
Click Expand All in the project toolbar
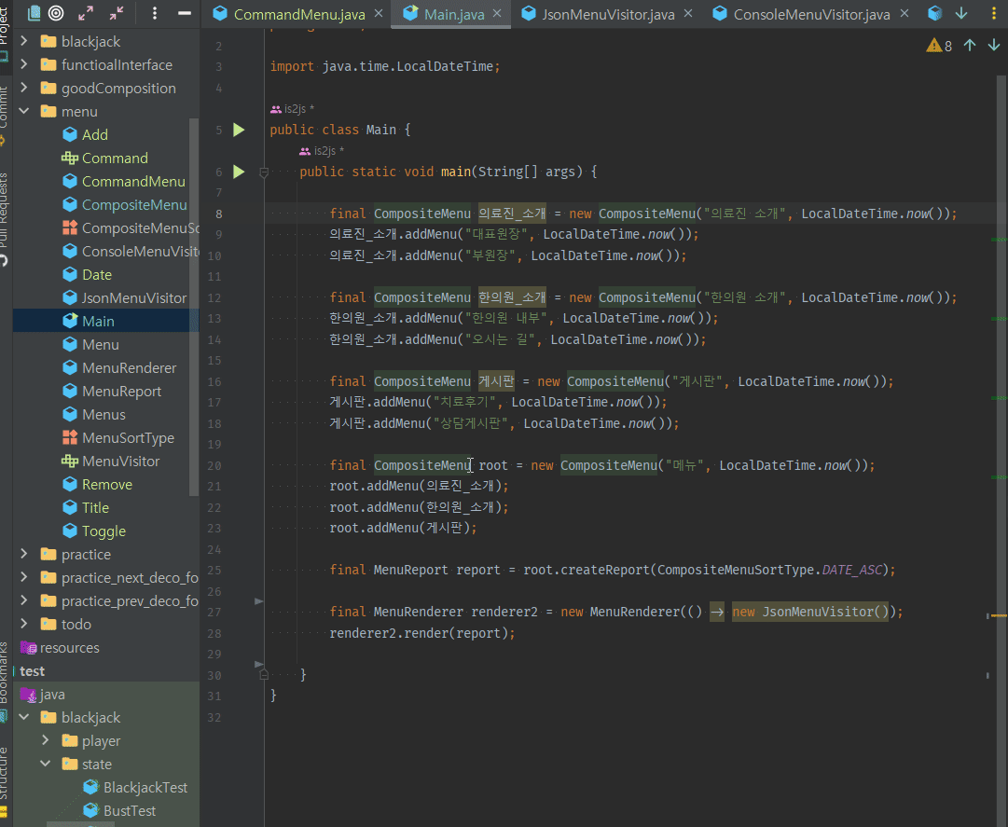pos(87,13)
